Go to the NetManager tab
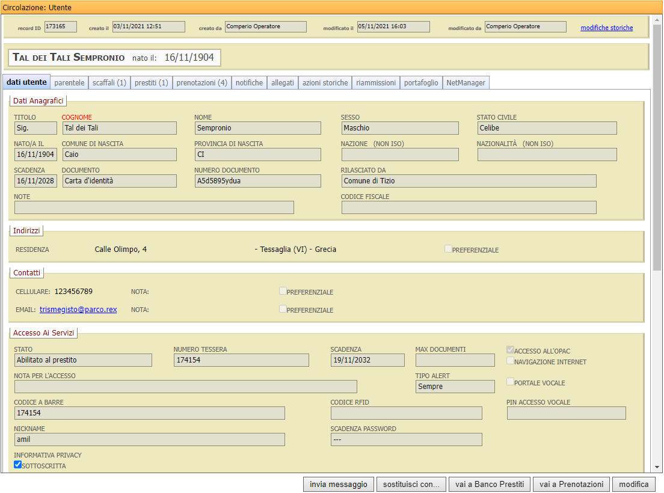The image size is (664, 493). point(466,83)
